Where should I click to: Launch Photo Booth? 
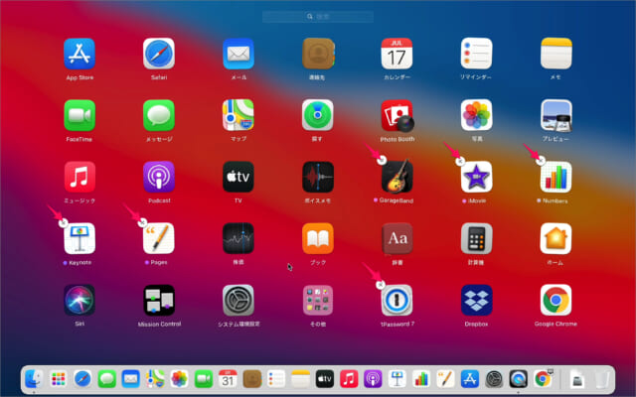click(397, 116)
